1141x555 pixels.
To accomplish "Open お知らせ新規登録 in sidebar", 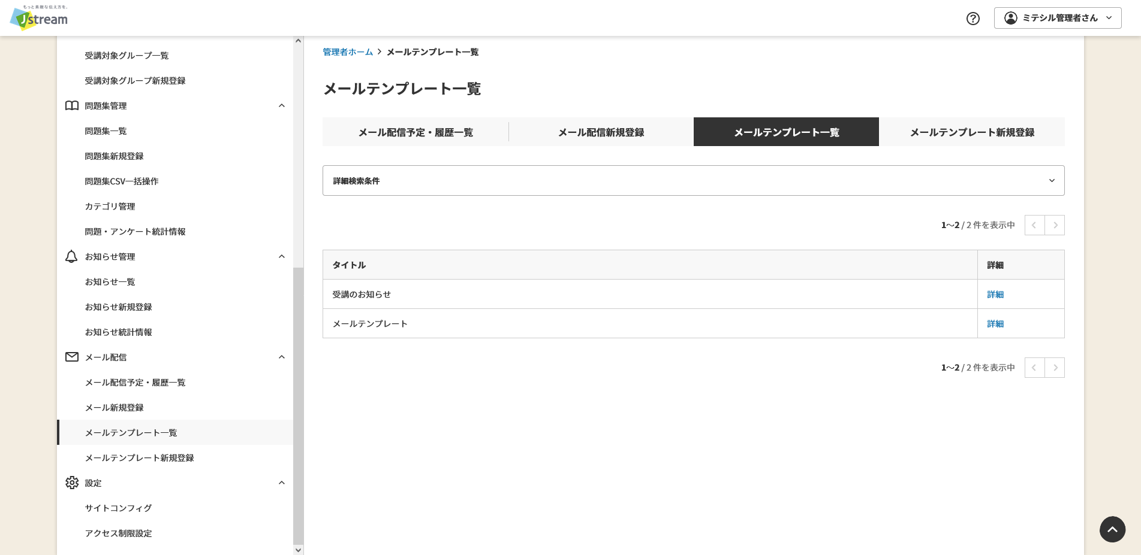I will point(118,307).
